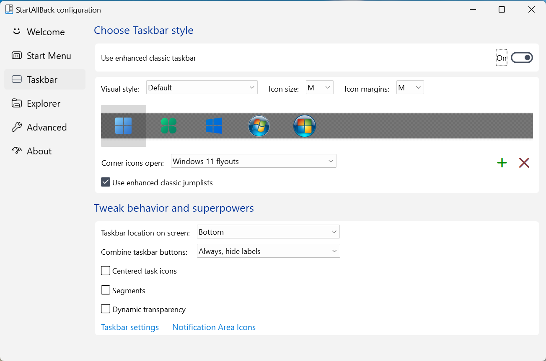This screenshot has height=361, width=546.
Task: Open the Welcome page
Action: tap(45, 32)
